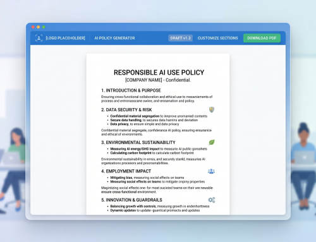Click the green leaf icon beside Environmental Sustainability
Screen dimensions: 316x242
212,142
